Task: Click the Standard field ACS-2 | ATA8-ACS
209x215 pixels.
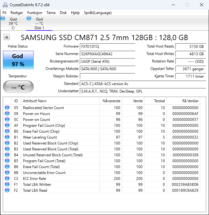Action: click(143, 84)
